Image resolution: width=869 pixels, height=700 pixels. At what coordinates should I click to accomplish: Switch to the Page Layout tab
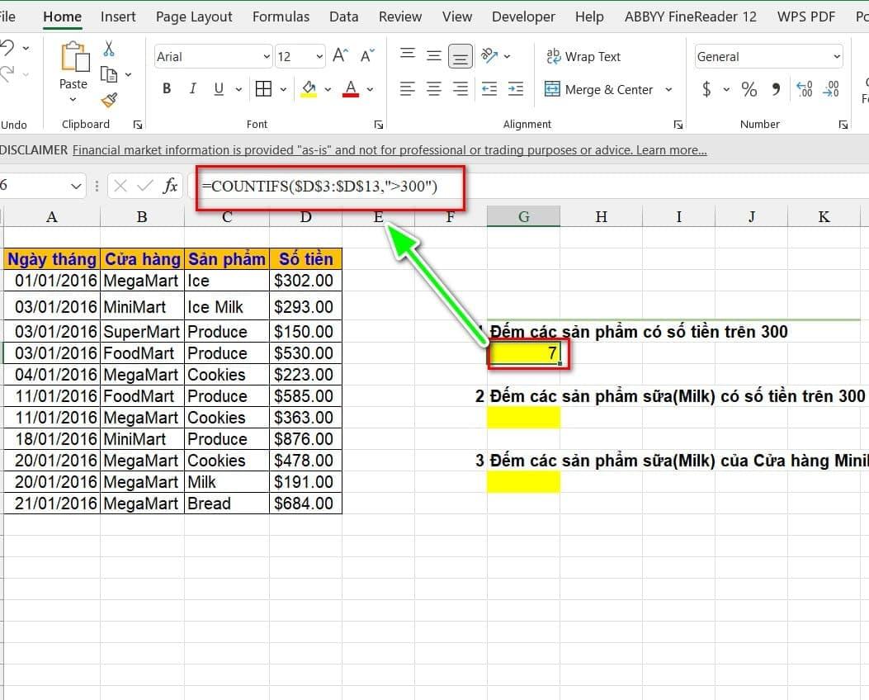[x=194, y=17]
